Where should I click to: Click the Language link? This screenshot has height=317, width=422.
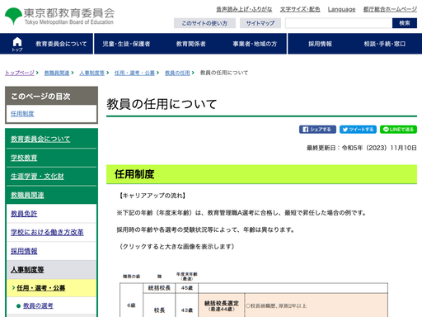[x=341, y=9]
